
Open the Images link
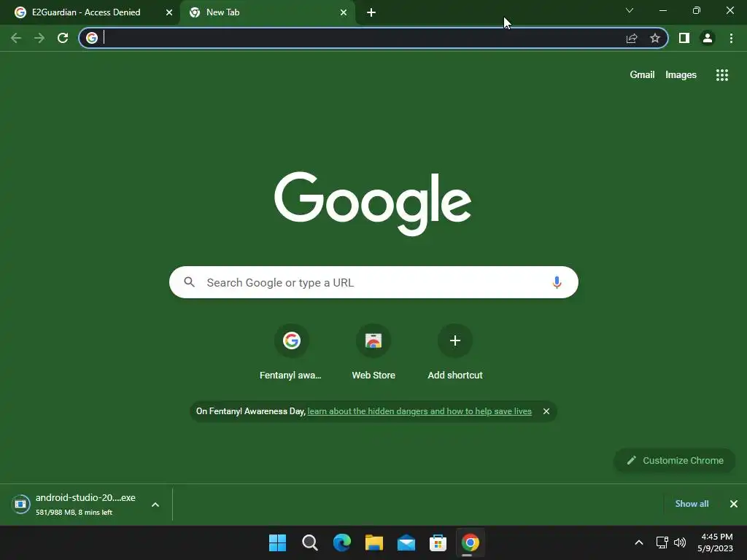coord(681,75)
